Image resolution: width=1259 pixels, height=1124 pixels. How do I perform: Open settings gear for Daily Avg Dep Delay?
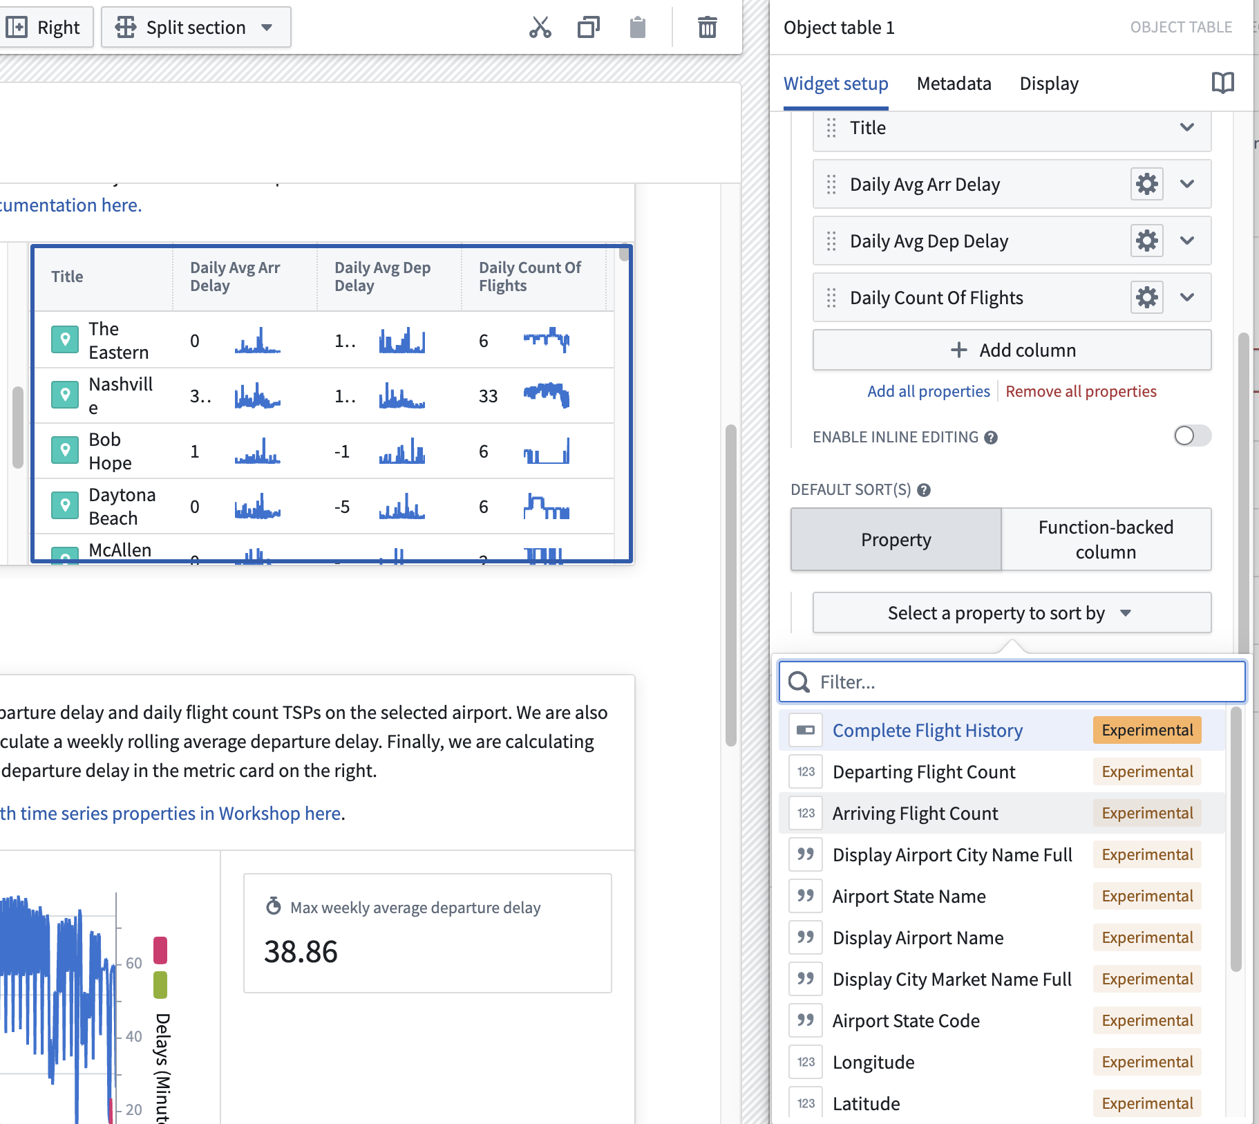(1147, 241)
